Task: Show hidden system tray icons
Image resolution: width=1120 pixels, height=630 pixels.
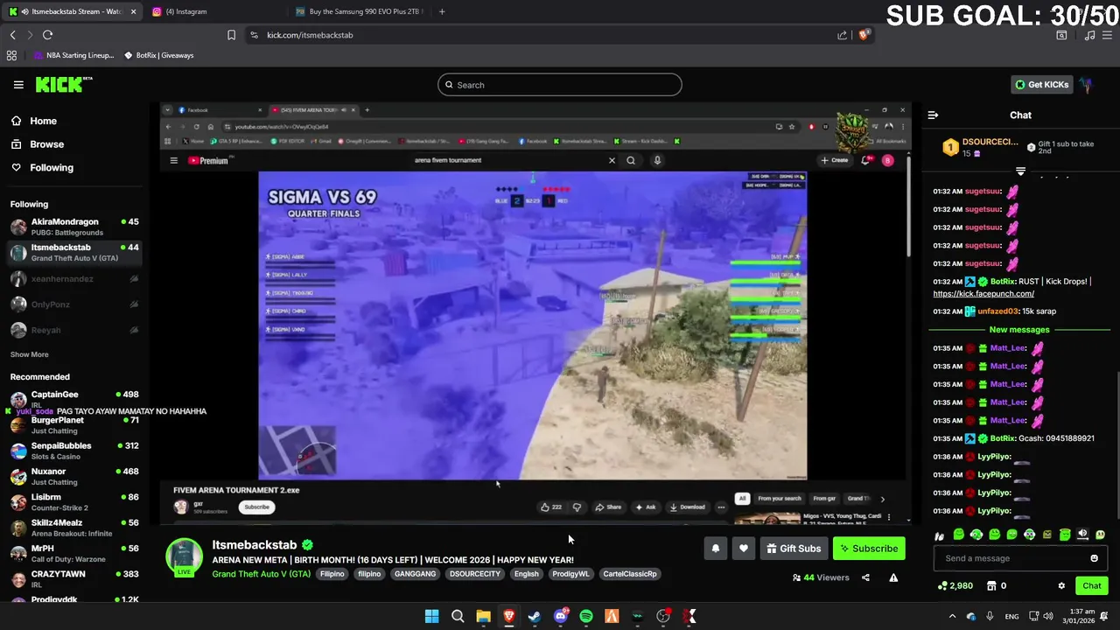Action: (952, 617)
